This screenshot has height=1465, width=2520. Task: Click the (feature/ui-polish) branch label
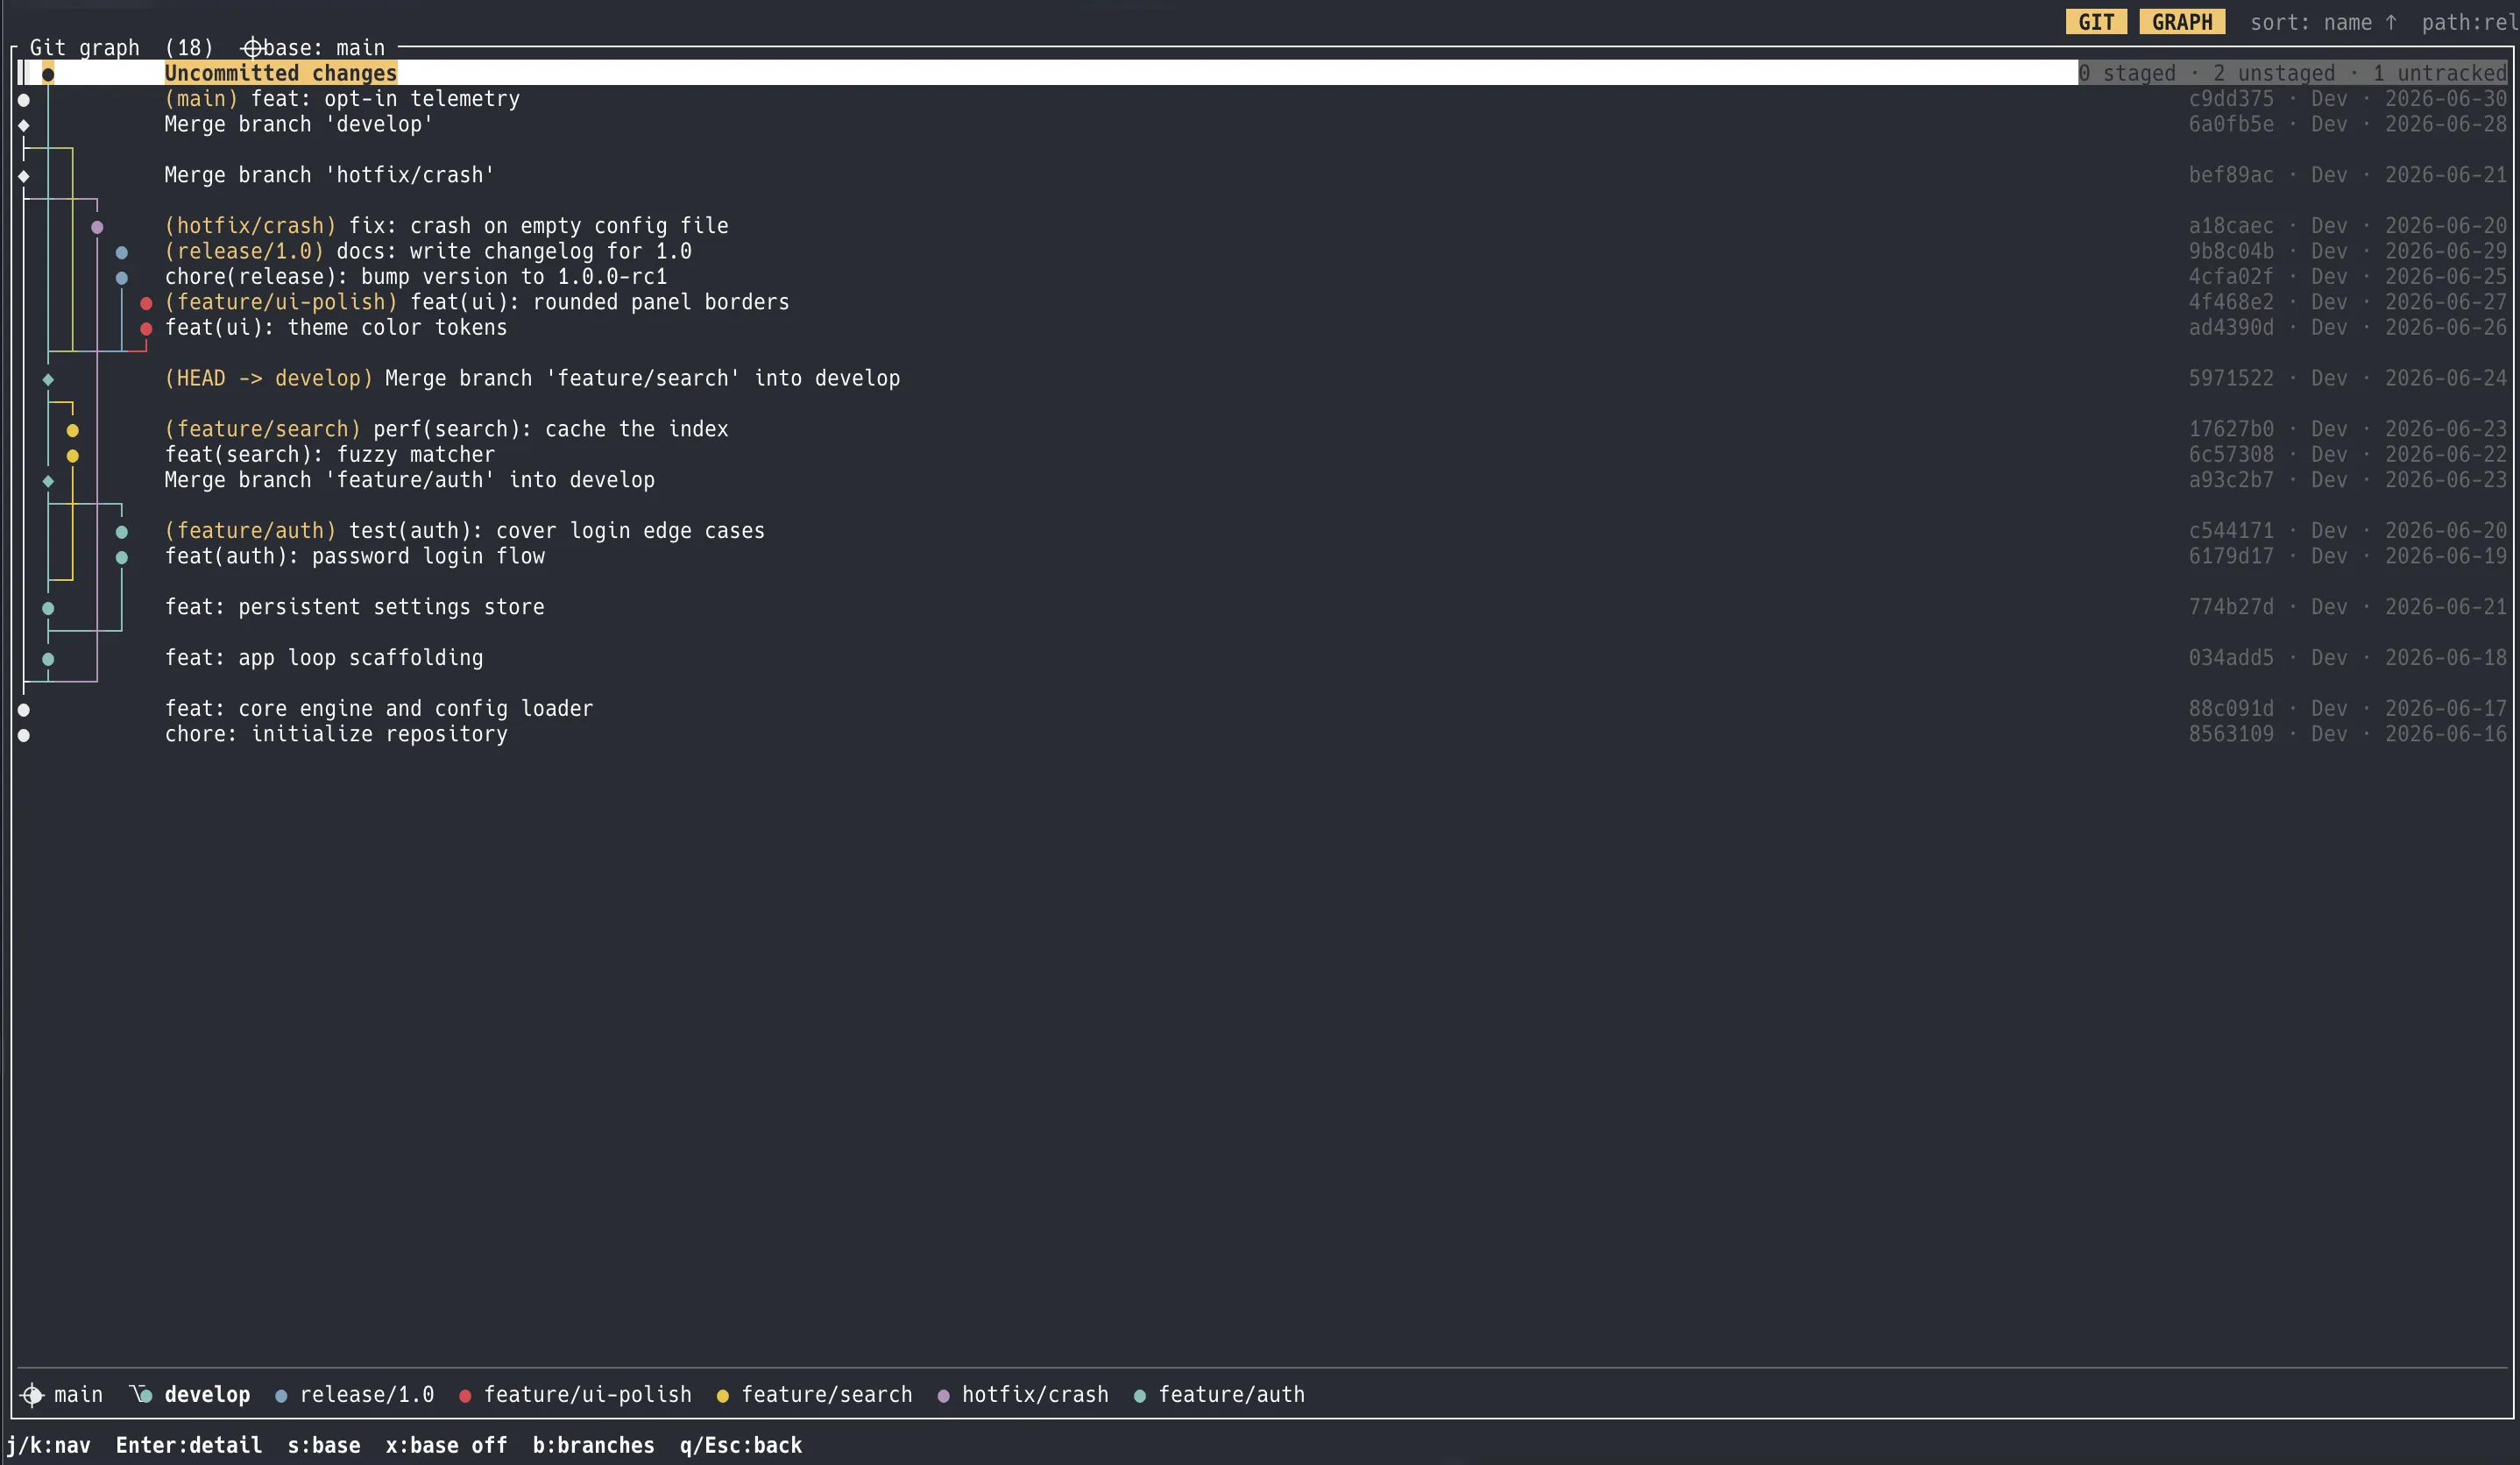[x=281, y=302]
